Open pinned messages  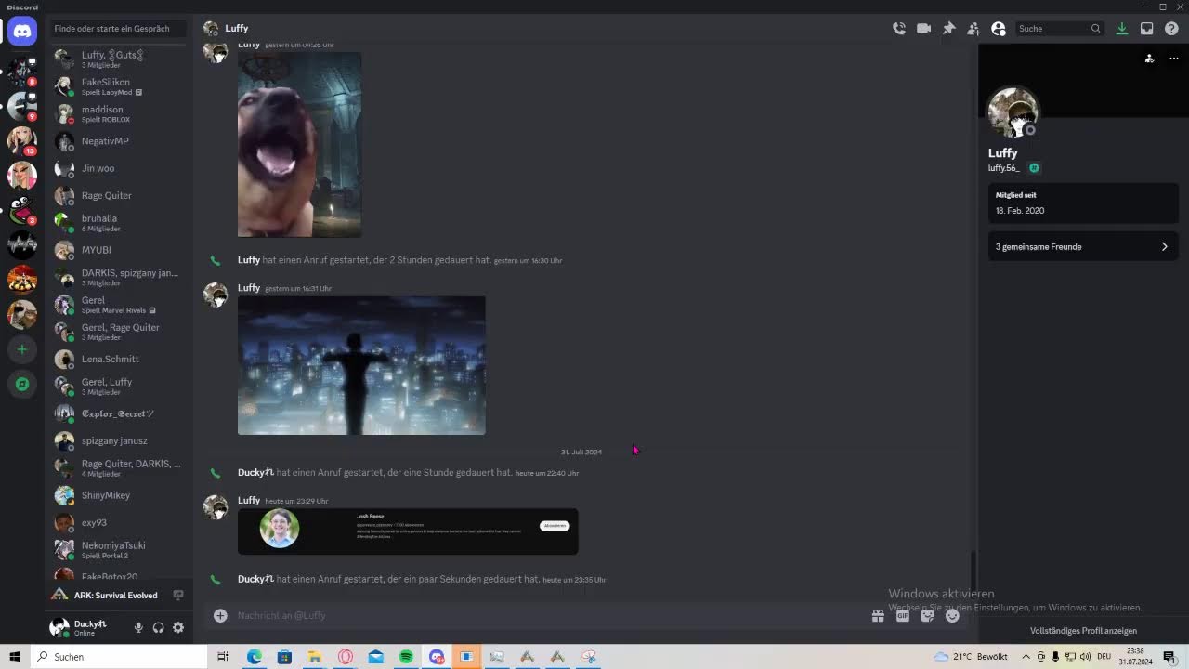[x=948, y=29]
